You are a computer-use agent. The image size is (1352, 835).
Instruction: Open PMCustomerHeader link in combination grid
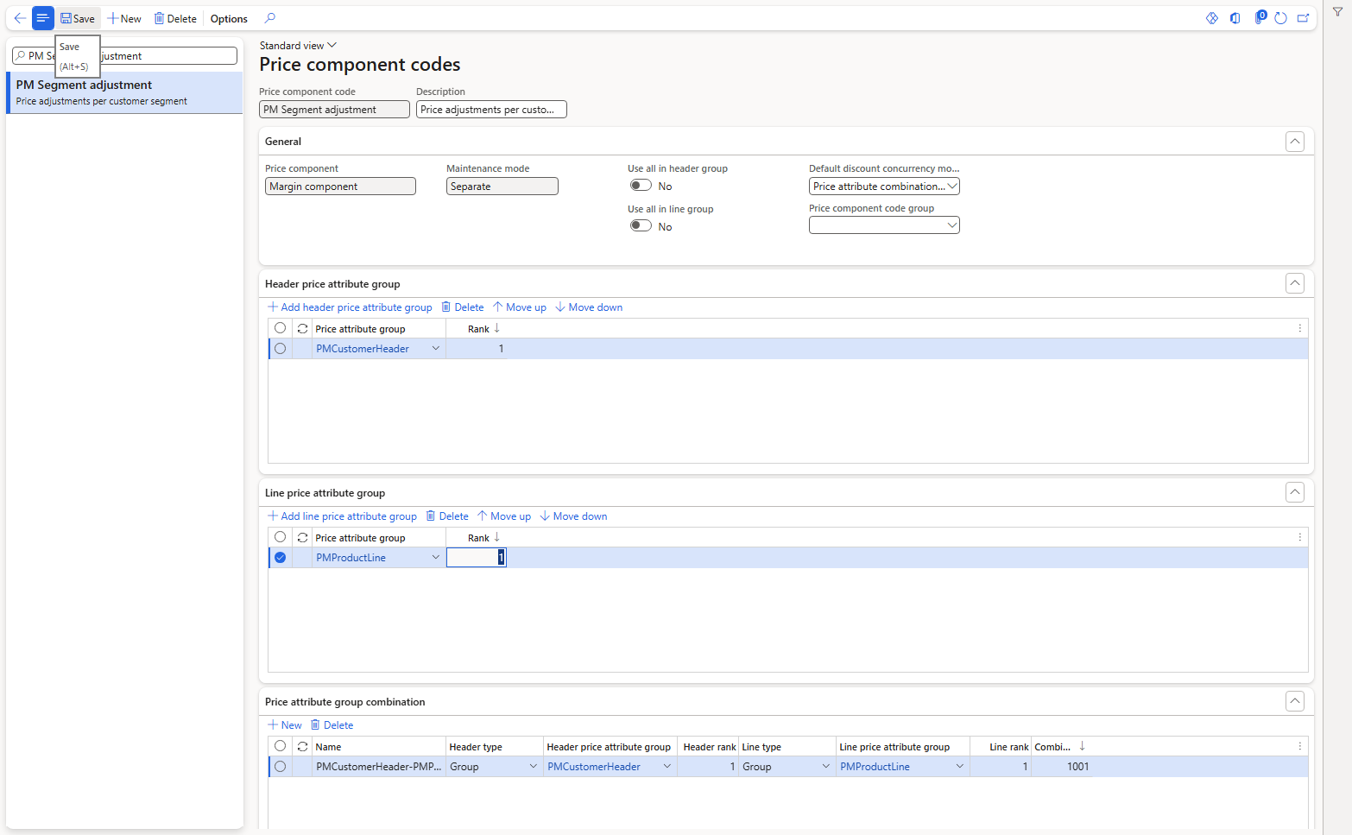(594, 767)
